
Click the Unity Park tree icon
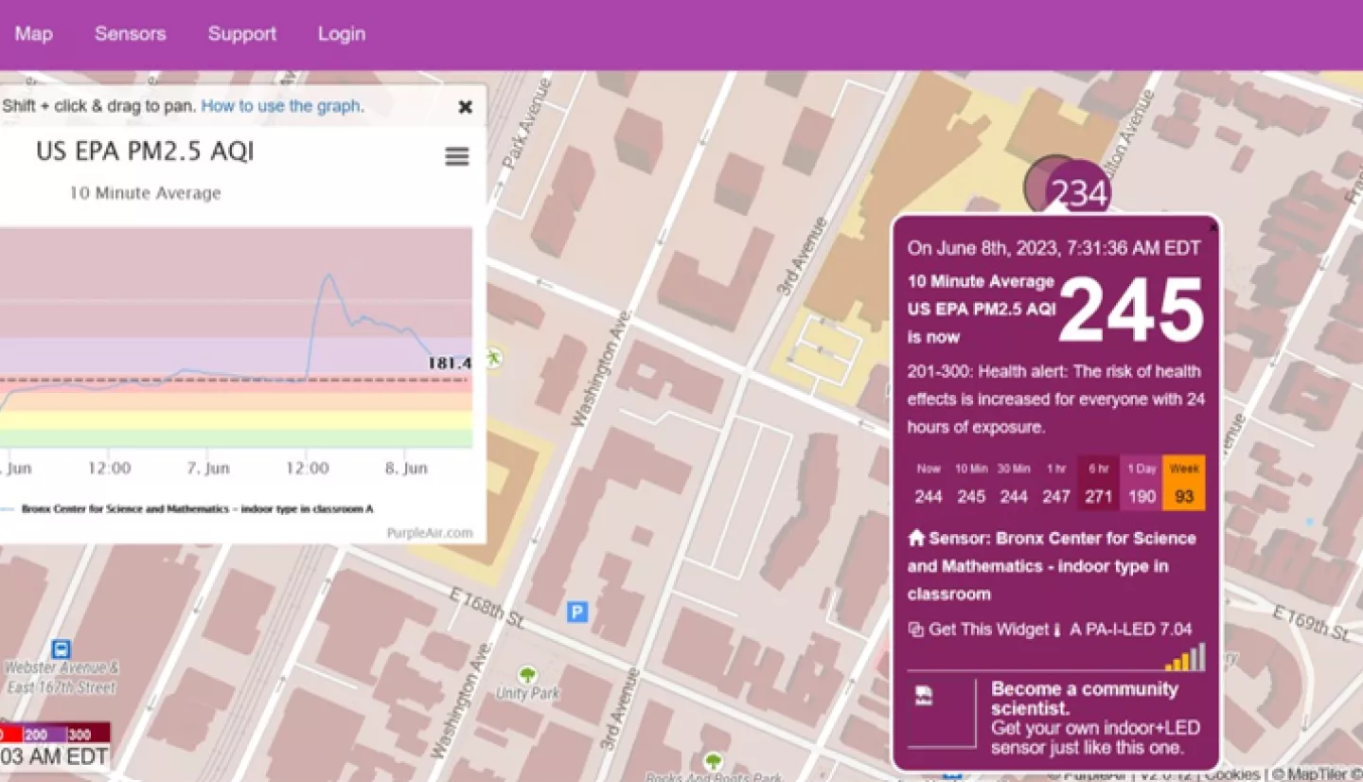[x=528, y=675]
